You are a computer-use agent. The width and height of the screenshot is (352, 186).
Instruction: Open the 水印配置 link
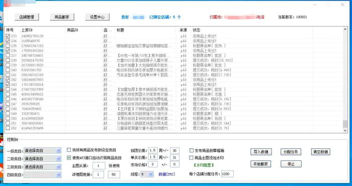203,165
